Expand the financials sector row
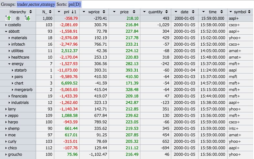Image resolution: width=254 pixels, height=159 pixels. click(x=9, y=96)
